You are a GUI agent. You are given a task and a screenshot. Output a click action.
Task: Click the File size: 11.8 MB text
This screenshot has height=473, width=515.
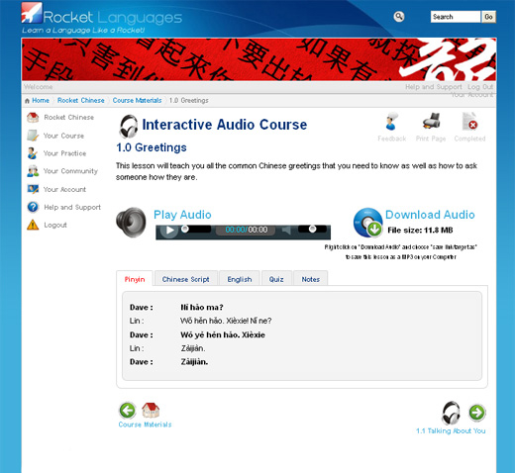tap(420, 230)
